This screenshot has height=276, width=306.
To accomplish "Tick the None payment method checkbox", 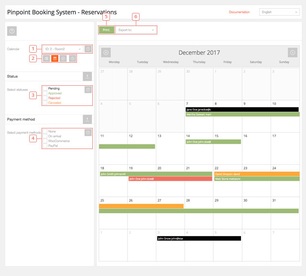I will click(45, 131).
